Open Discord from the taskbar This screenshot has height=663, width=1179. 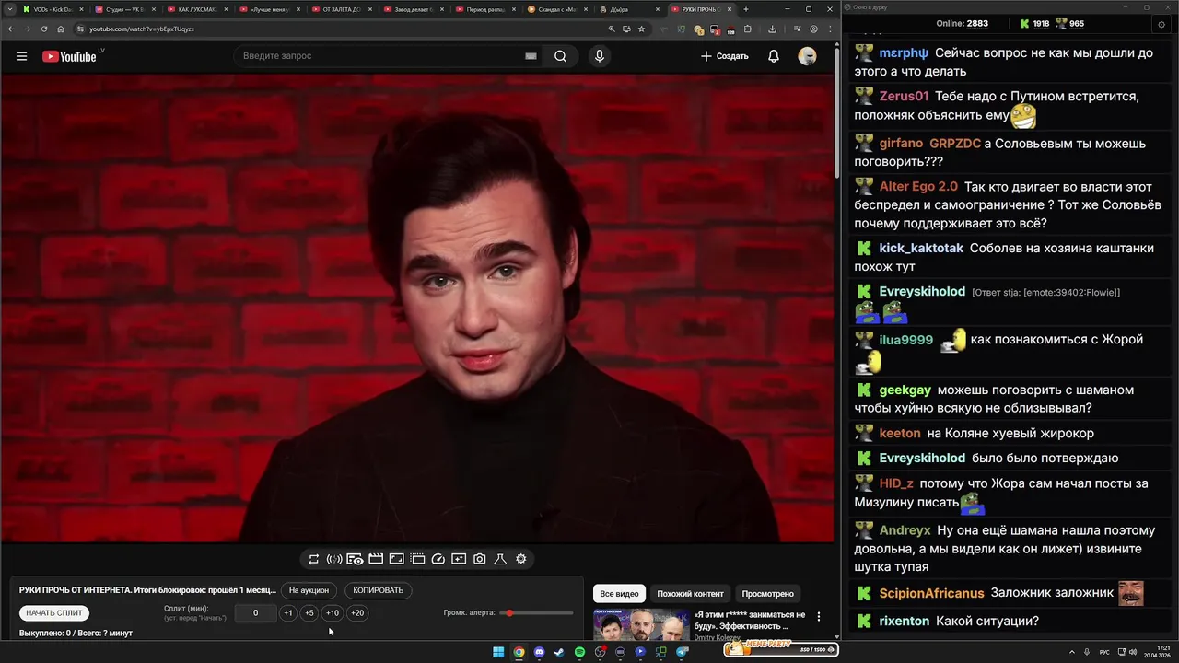(539, 652)
